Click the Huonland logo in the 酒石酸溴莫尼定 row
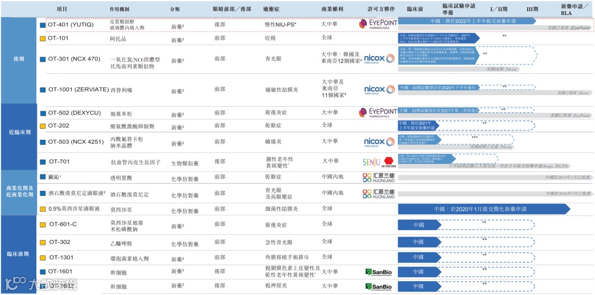595x295 pixels. coord(378,193)
